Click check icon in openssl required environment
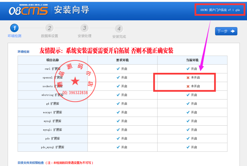Screen dimensions: 247x166 (x=118, y=78)
